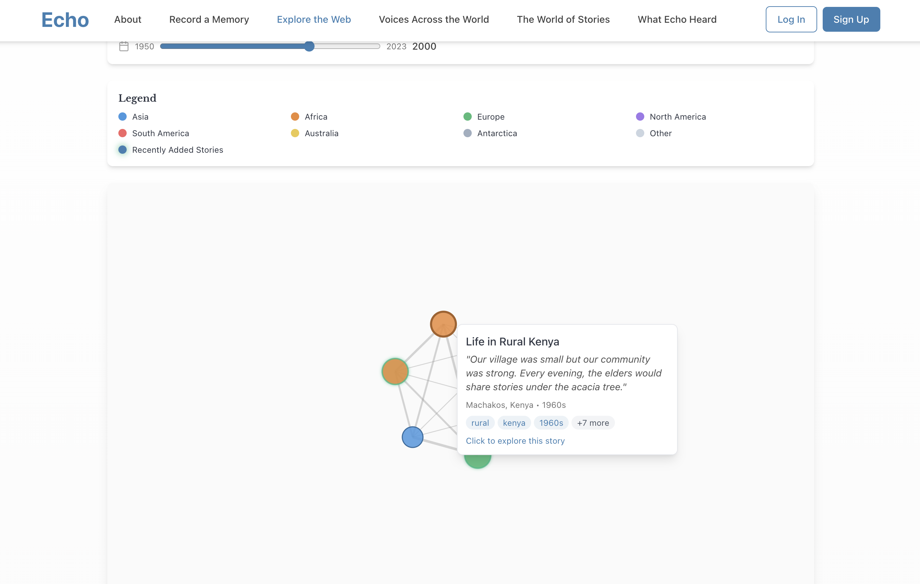This screenshot has width=920, height=584.
Task: Go to Voices Across the World
Action: [x=434, y=19]
